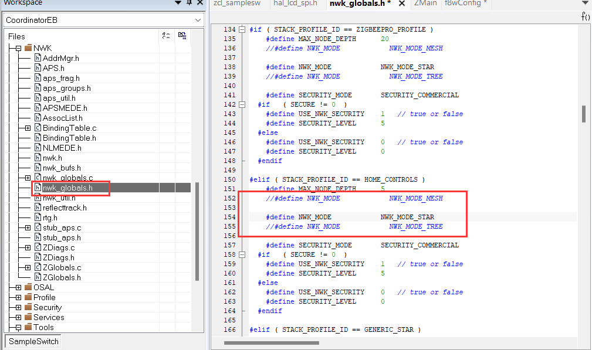Expand the ZDiags.c node

click(28, 248)
